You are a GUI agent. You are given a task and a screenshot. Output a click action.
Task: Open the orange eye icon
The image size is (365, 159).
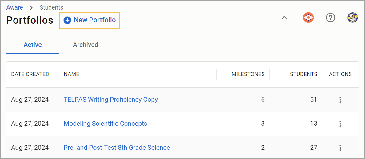click(308, 18)
